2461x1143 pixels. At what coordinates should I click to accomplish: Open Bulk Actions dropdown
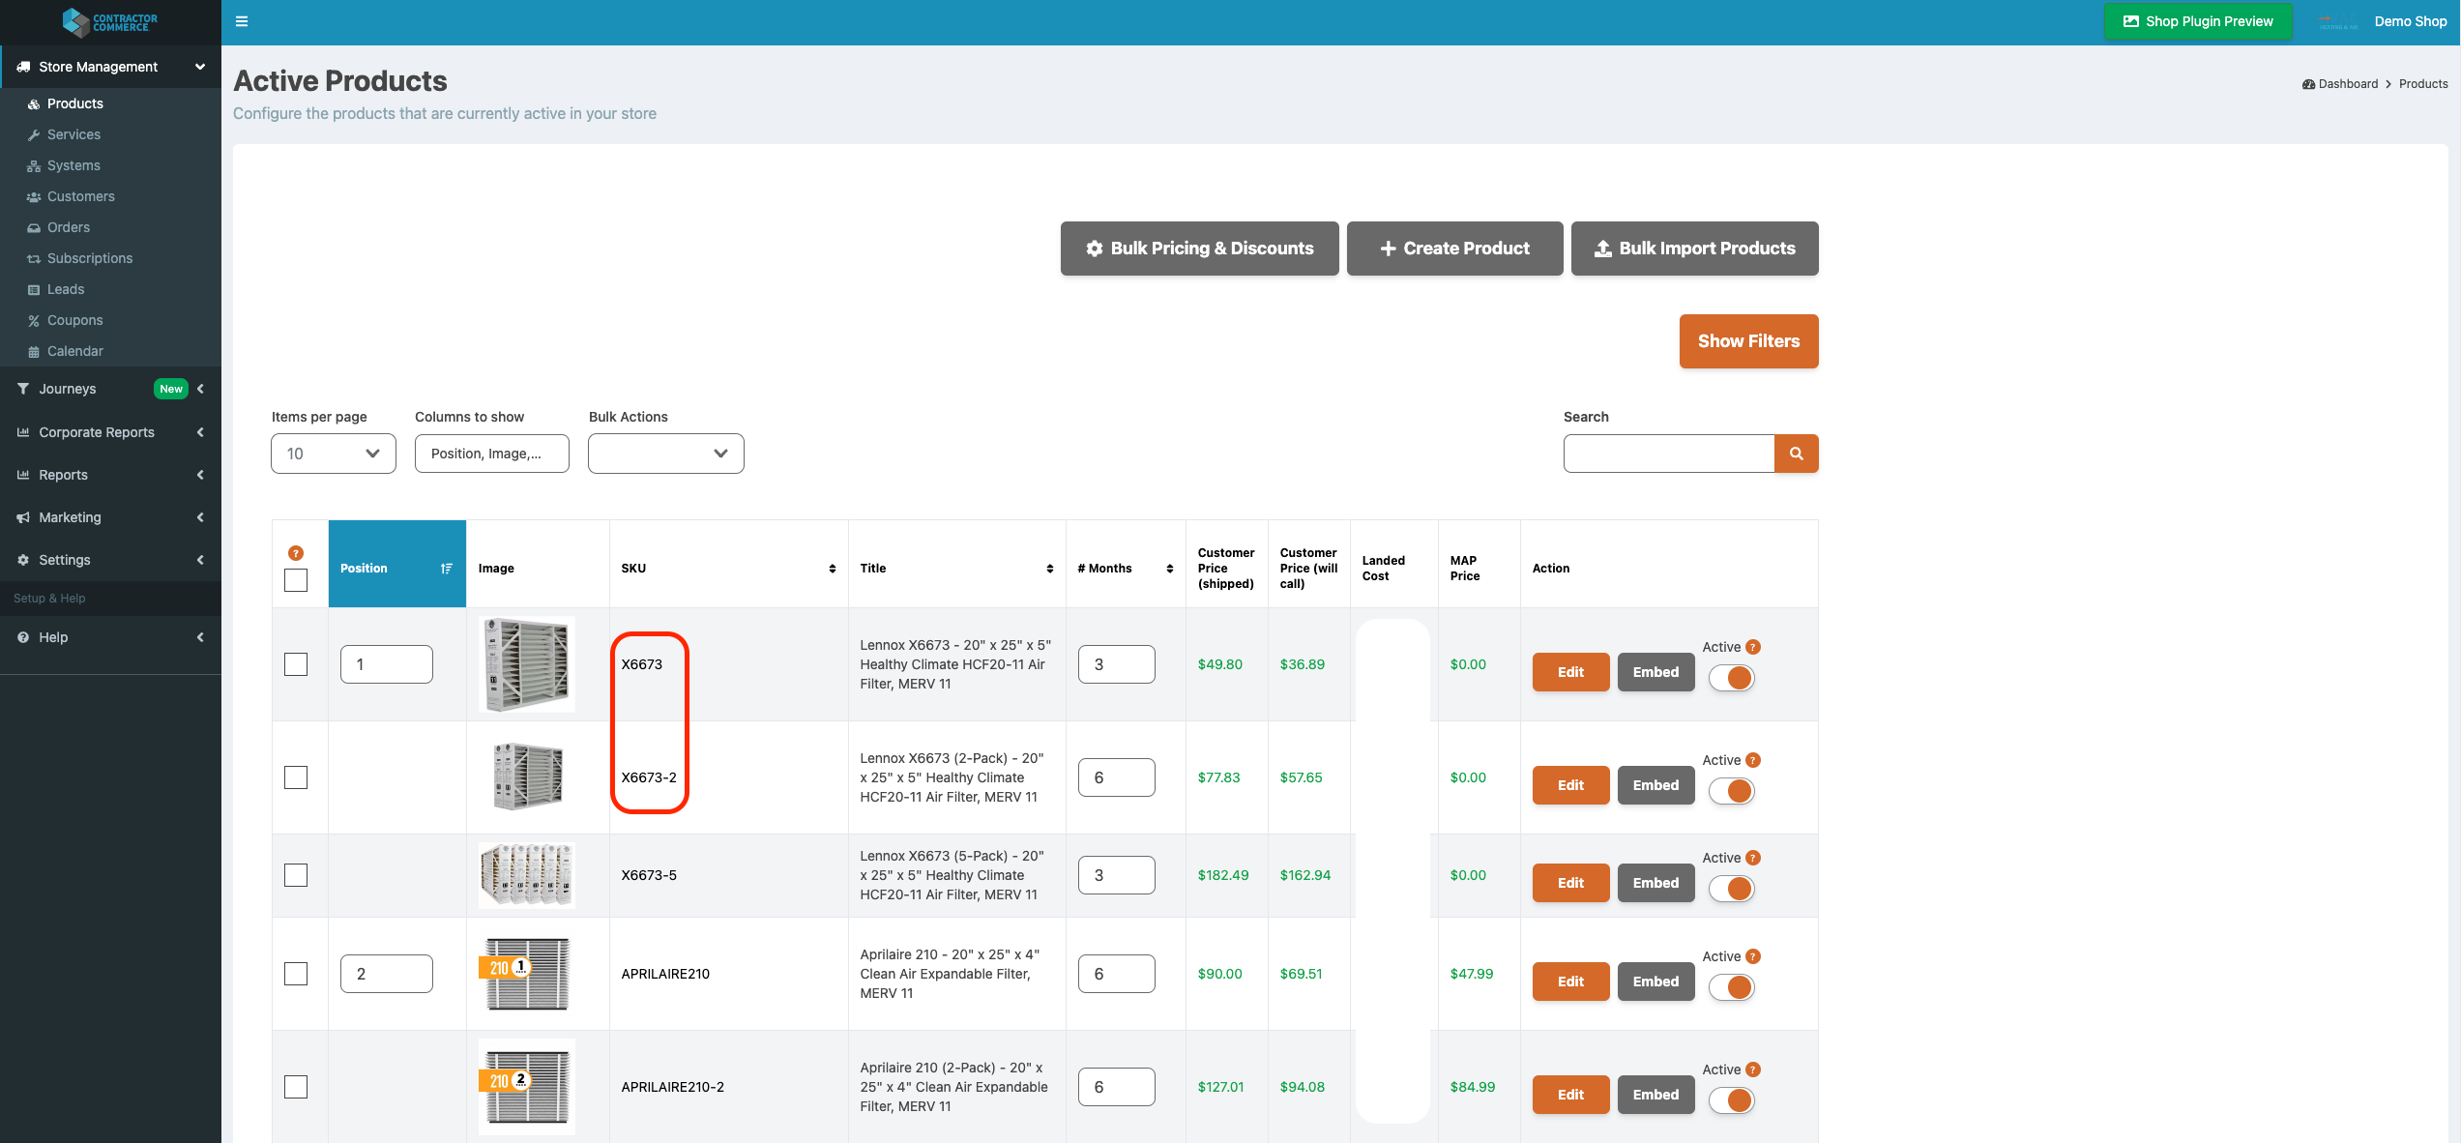click(666, 454)
